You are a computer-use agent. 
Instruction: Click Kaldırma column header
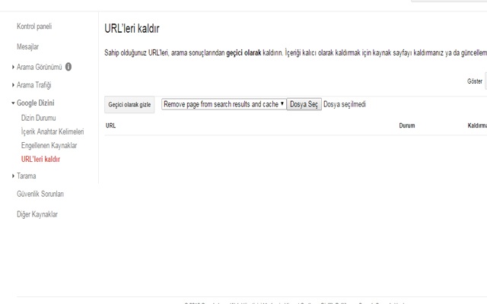[x=477, y=125]
